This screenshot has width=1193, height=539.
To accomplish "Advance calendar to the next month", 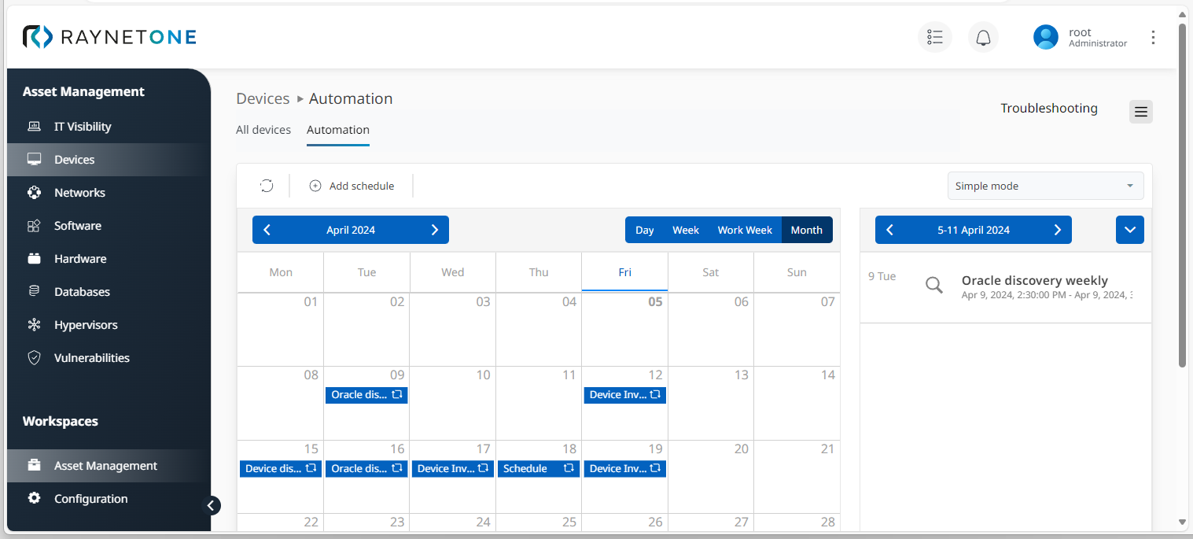I will pos(435,230).
